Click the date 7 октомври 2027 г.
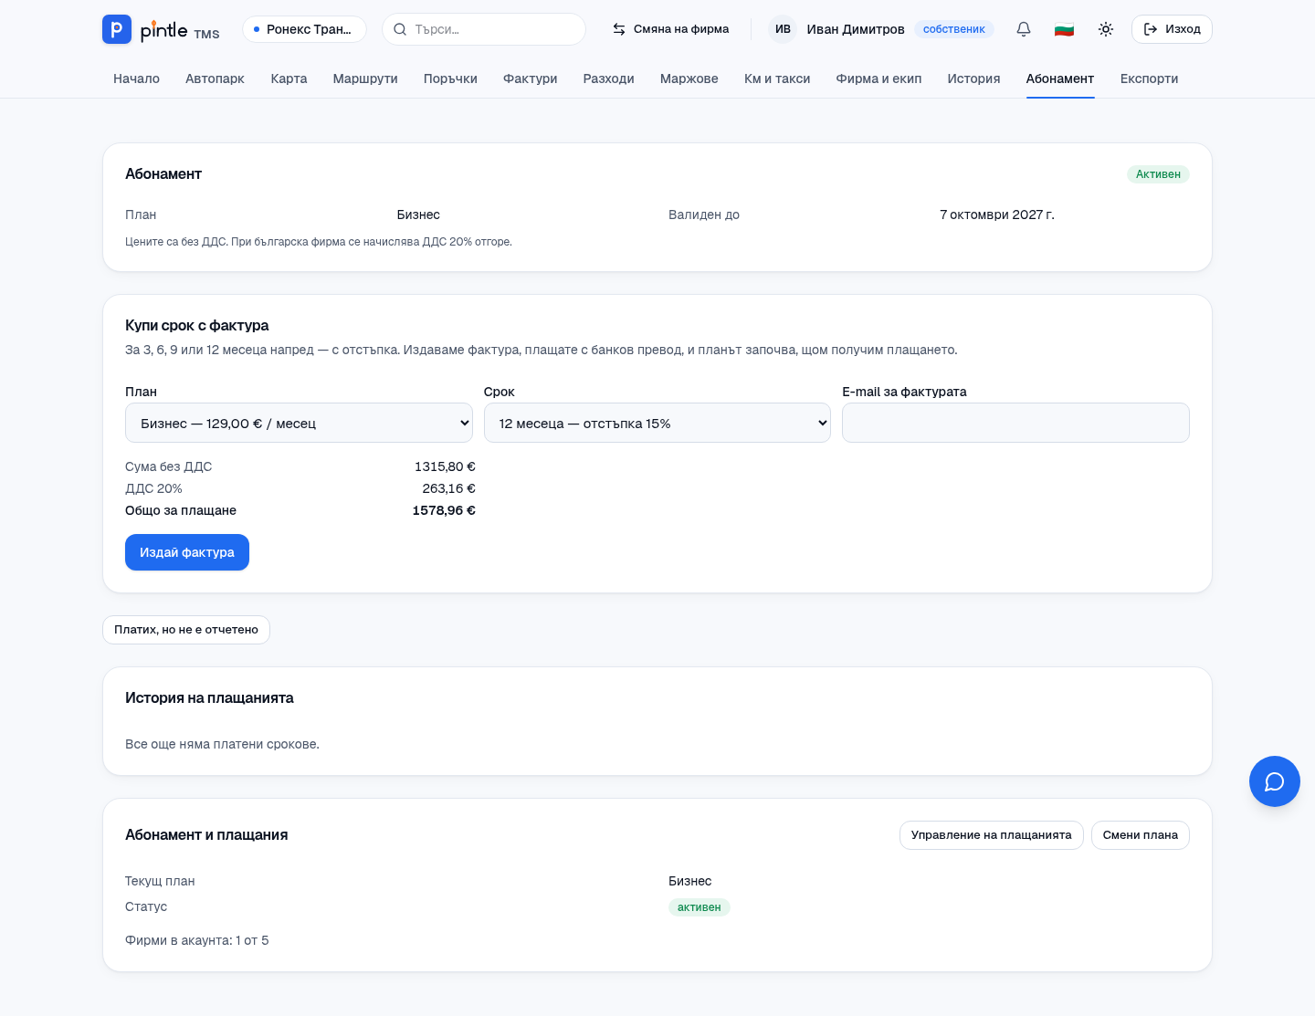The height and width of the screenshot is (1016, 1315). pyautogui.click(x=997, y=215)
